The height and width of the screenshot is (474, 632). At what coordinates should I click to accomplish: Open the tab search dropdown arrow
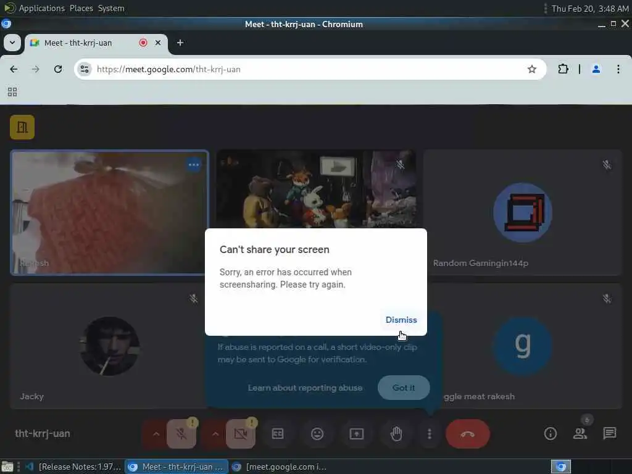point(12,43)
